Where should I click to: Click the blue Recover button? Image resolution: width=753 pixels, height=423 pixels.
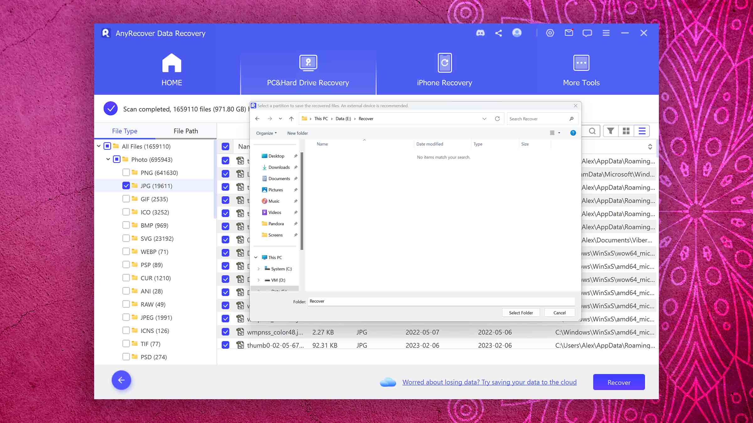click(619, 382)
